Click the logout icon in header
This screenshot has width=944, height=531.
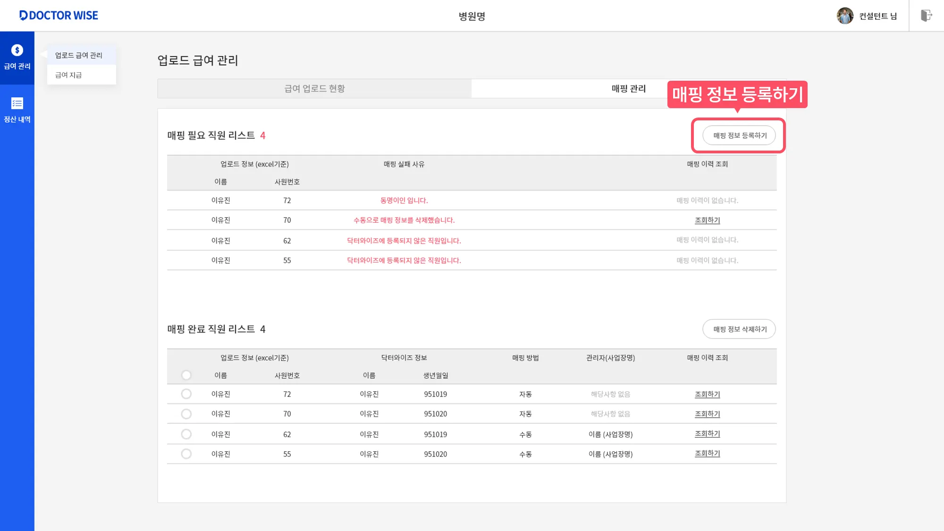926,16
